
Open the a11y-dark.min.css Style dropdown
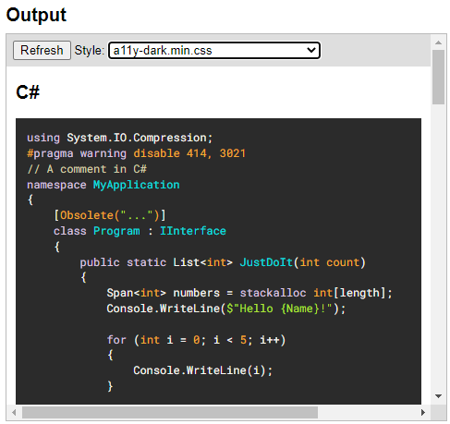214,50
